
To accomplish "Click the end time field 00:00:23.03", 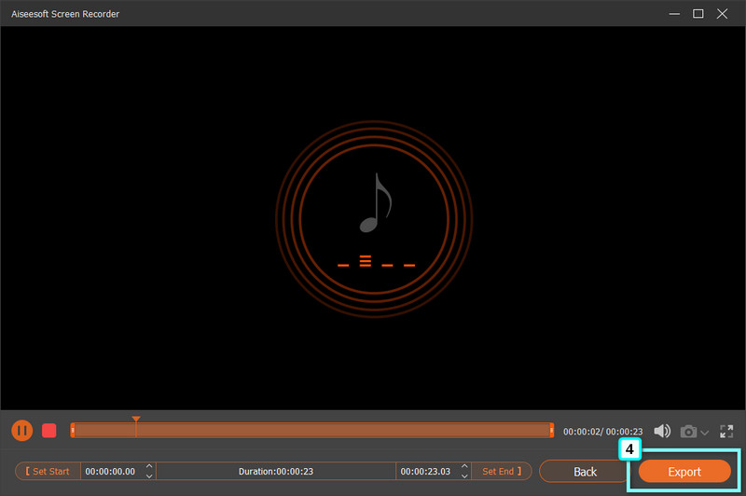I will [x=425, y=472].
